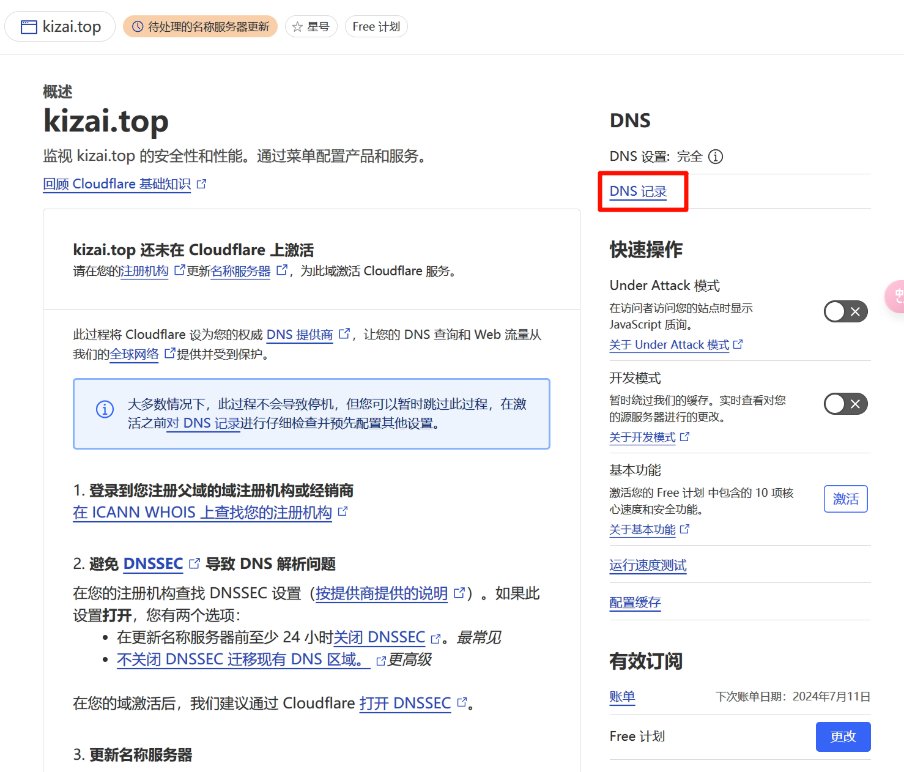Click external link icon before 更高级
The width and height of the screenshot is (904, 772).
[381, 661]
